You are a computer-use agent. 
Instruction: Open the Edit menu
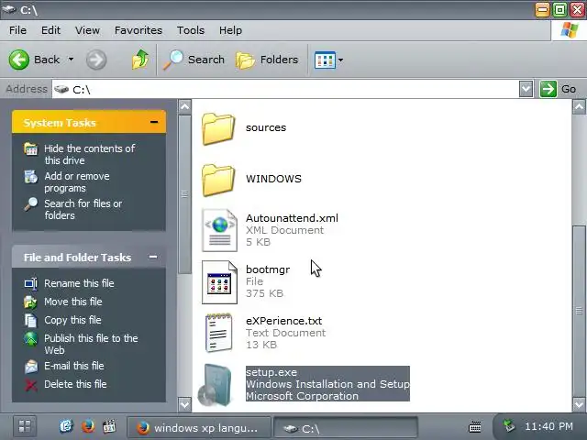tap(50, 30)
